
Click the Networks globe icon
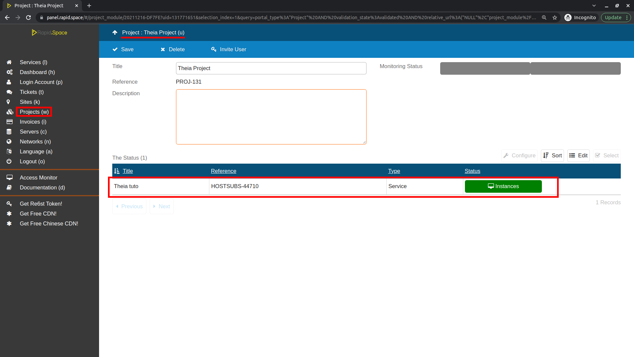click(9, 141)
